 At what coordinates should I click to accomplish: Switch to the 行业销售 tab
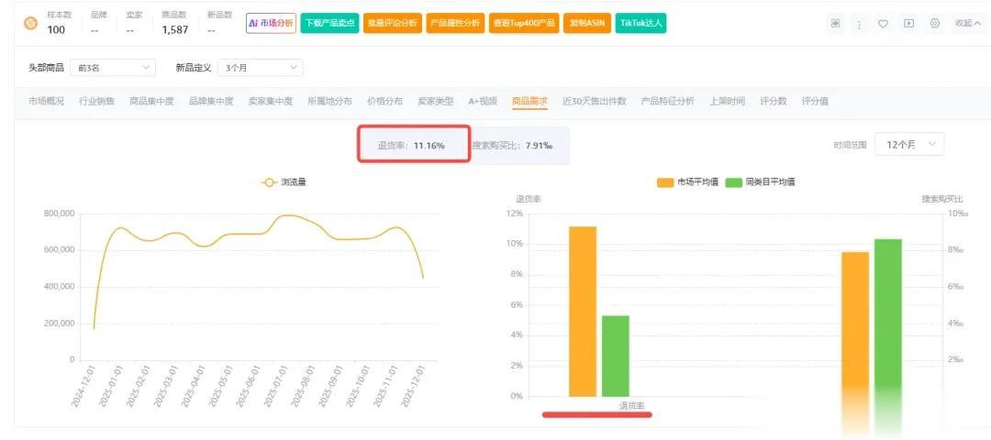click(96, 101)
